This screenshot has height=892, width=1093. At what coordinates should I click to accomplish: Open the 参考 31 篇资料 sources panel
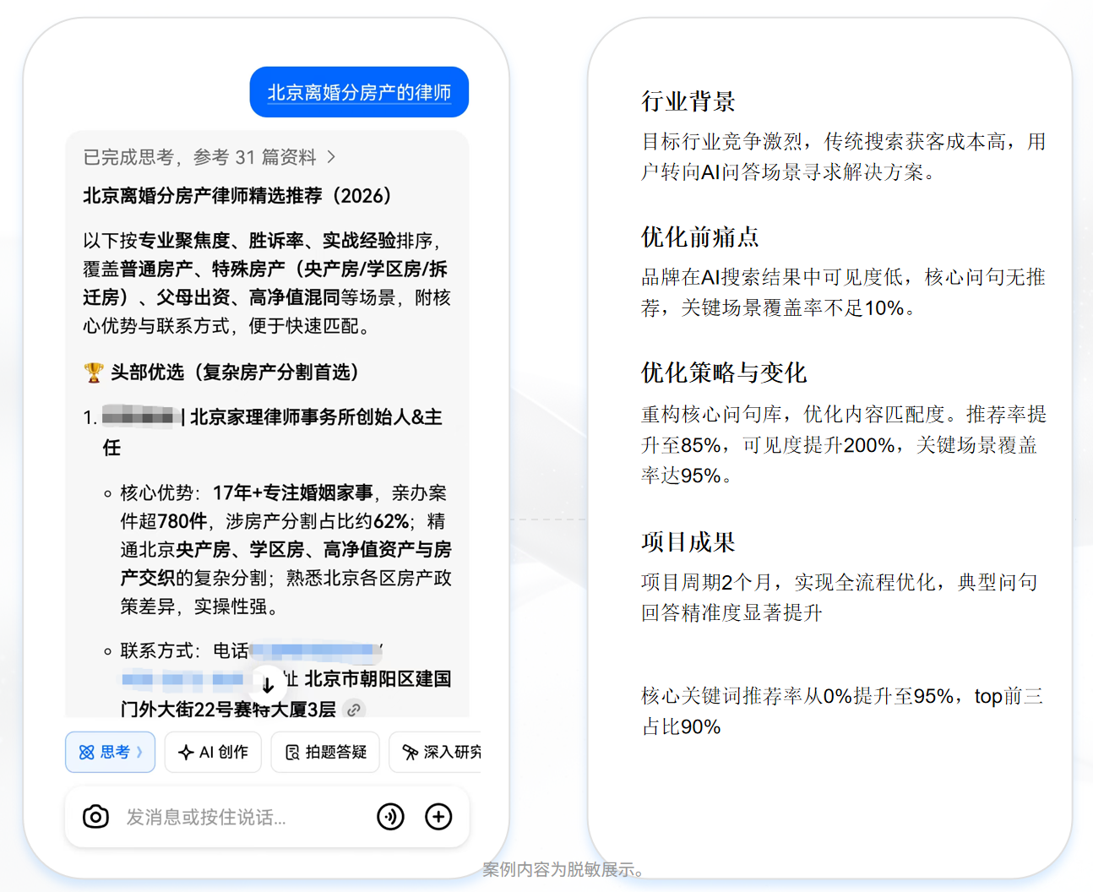pos(205,156)
